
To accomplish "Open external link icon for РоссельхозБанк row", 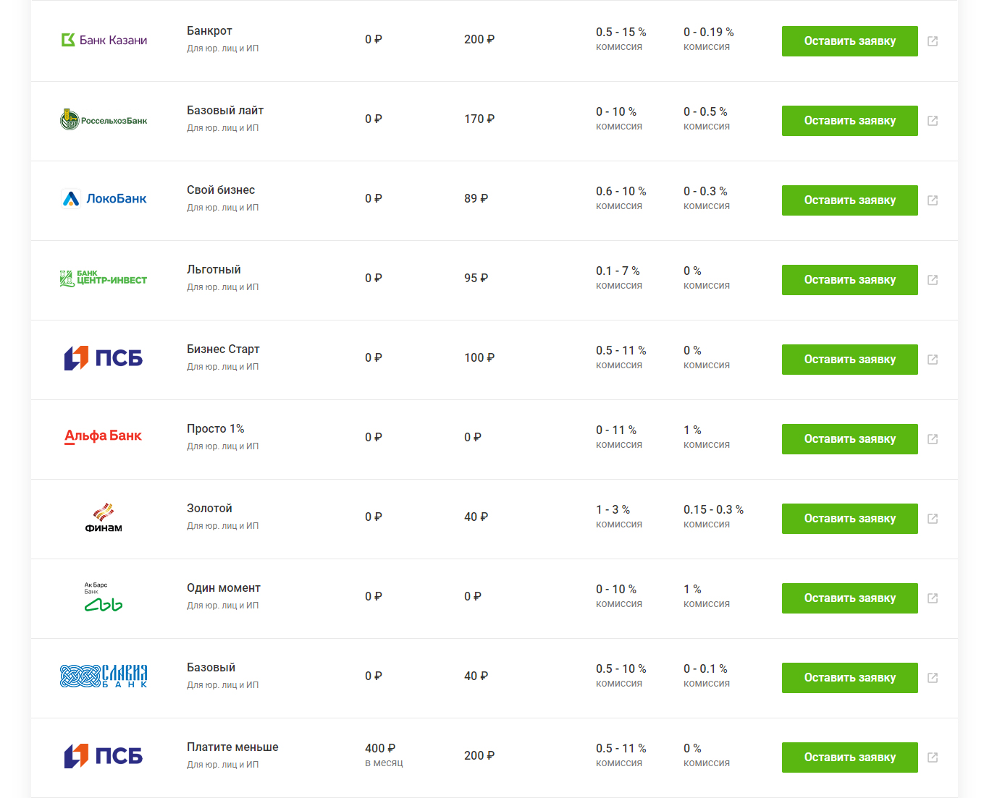I will [933, 121].
